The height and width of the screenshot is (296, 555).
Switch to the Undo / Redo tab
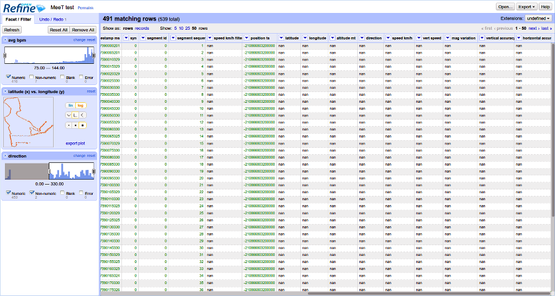pos(53,19)
